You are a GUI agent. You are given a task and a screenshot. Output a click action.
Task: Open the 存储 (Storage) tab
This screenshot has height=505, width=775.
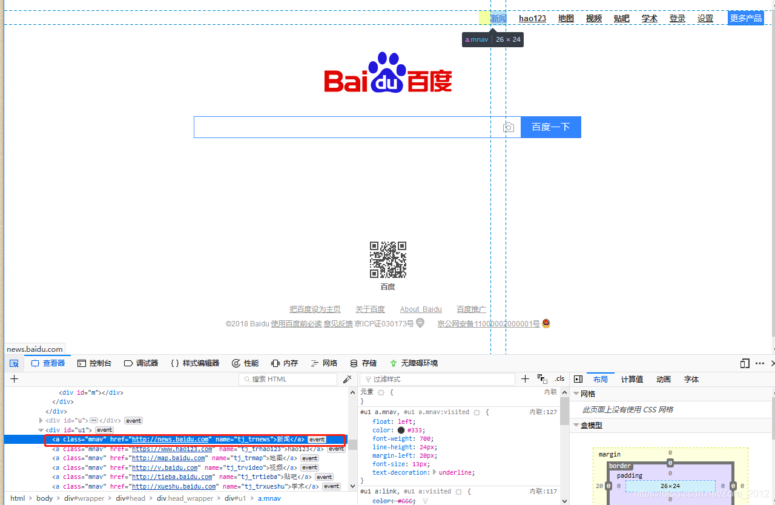(363, 363)
